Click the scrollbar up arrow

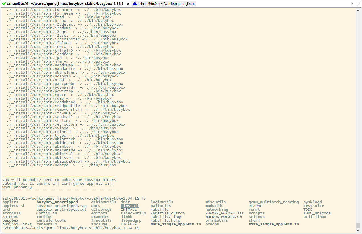pyautogui.click(x=358, y=10)
